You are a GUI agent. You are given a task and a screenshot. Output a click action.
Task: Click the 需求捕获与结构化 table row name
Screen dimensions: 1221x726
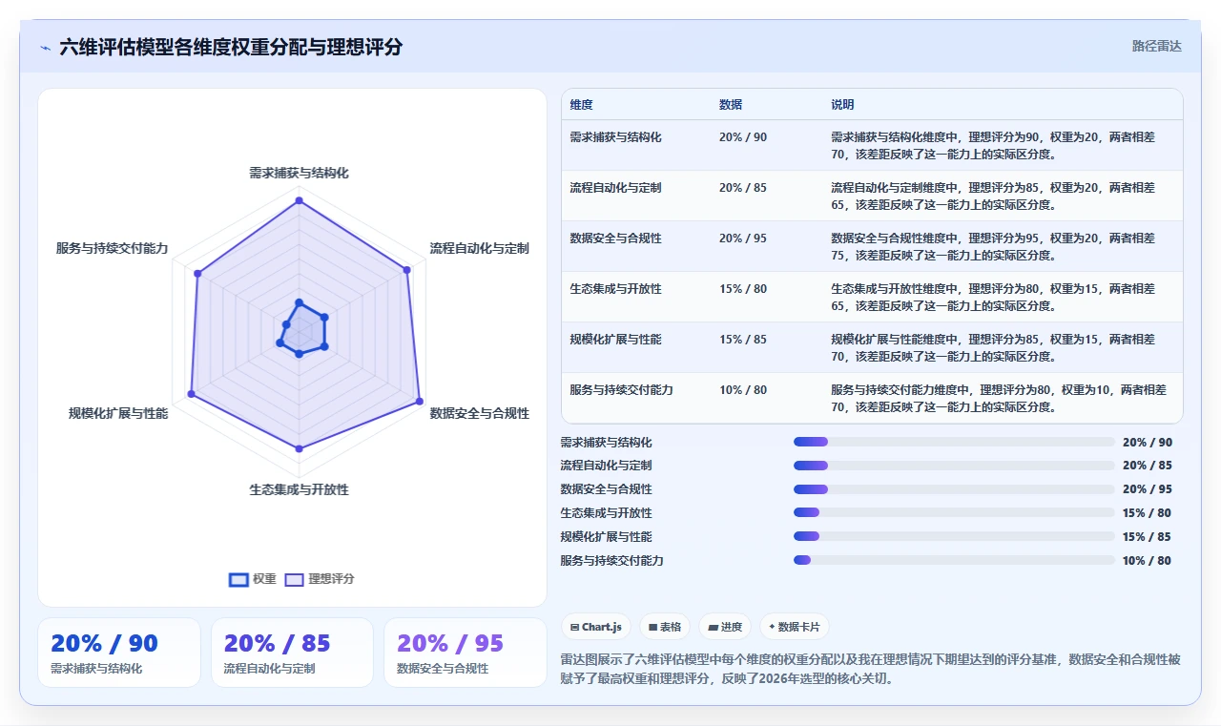[615, 137]
